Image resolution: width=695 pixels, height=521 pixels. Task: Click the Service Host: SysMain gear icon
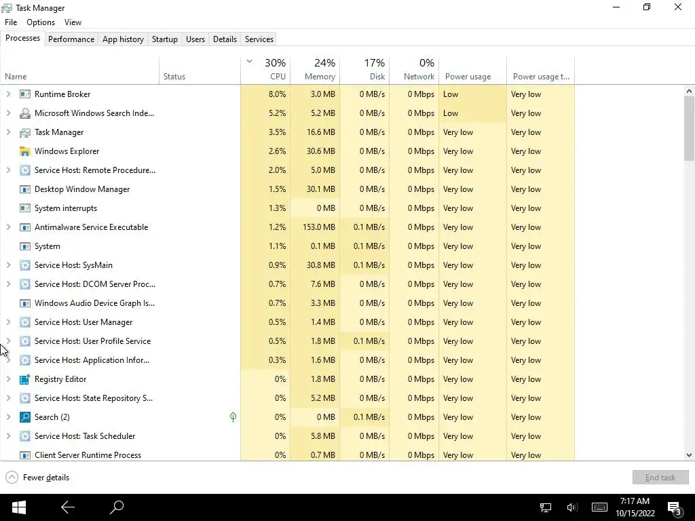click(x=25, y=265)
